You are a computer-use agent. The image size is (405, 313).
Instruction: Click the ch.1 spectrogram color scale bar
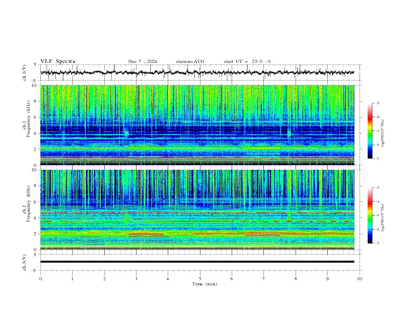tap(370, 131)
